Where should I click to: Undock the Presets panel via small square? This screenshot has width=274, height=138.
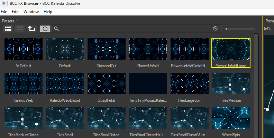17,20
